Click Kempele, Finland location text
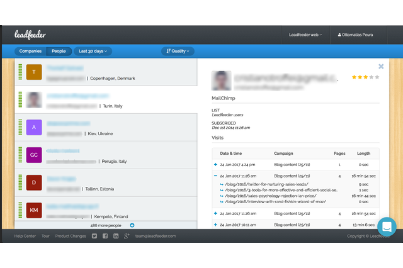Image resolution: width=403 pixels, height=268 pixels. (x=111, y=216)
